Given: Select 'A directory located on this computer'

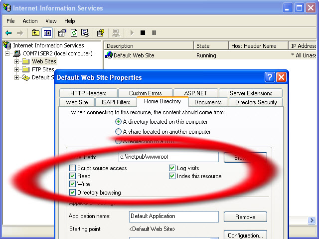Looking at the screenshot, I should point(118,122).
